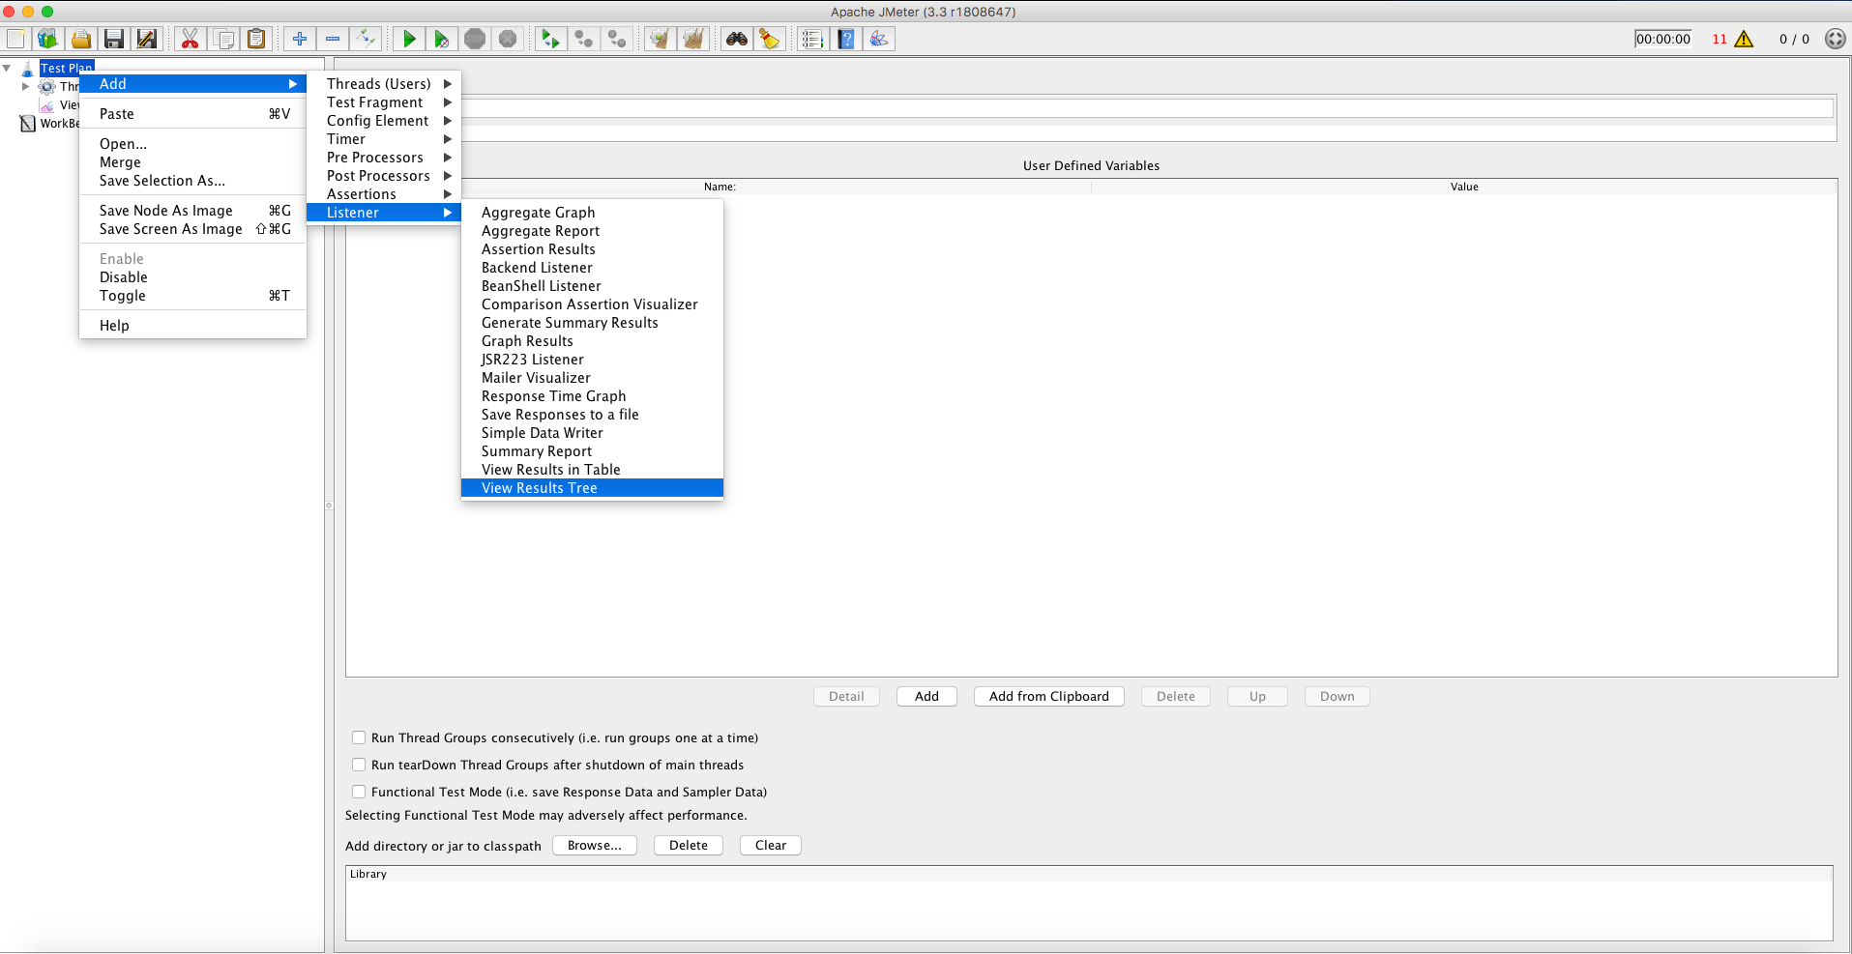
Task: Start the test with the green play icon
Action: (x=409, y=39)
